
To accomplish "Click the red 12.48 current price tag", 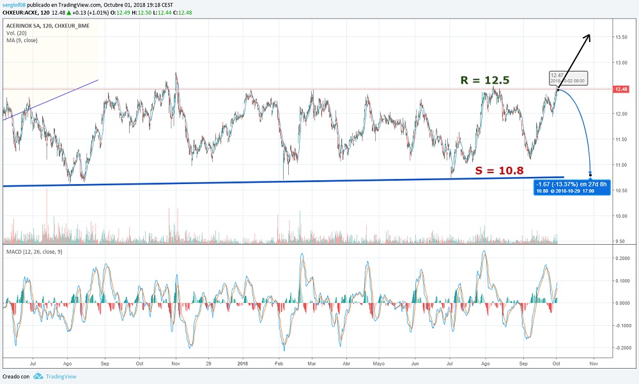I will (621, 89).
